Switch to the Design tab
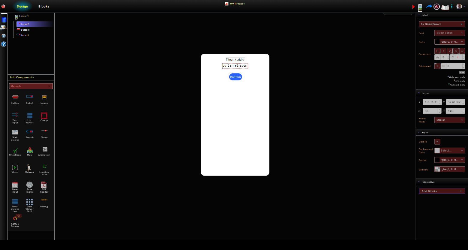The height and width of the screenshot is (250, 468). (x=22, y=6)
